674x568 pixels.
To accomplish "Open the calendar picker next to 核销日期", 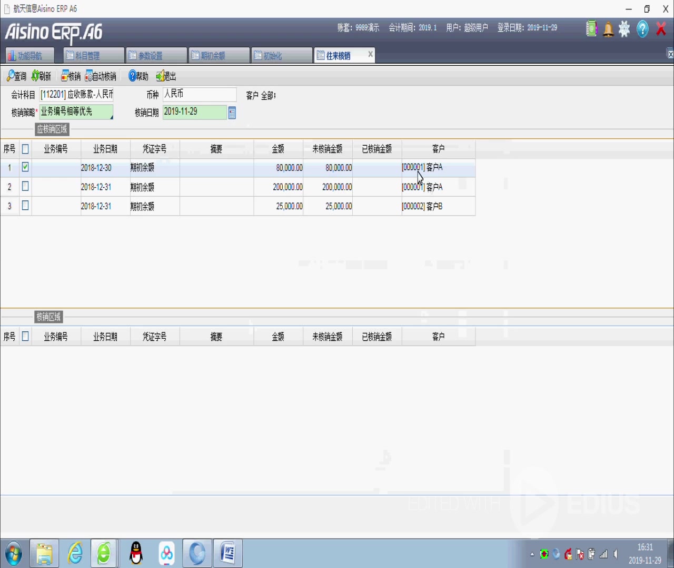I will point(232,113).
